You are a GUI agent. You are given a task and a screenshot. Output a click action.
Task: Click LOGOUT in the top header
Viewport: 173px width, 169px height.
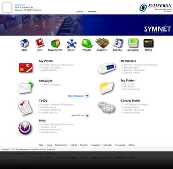click(79, 12)
